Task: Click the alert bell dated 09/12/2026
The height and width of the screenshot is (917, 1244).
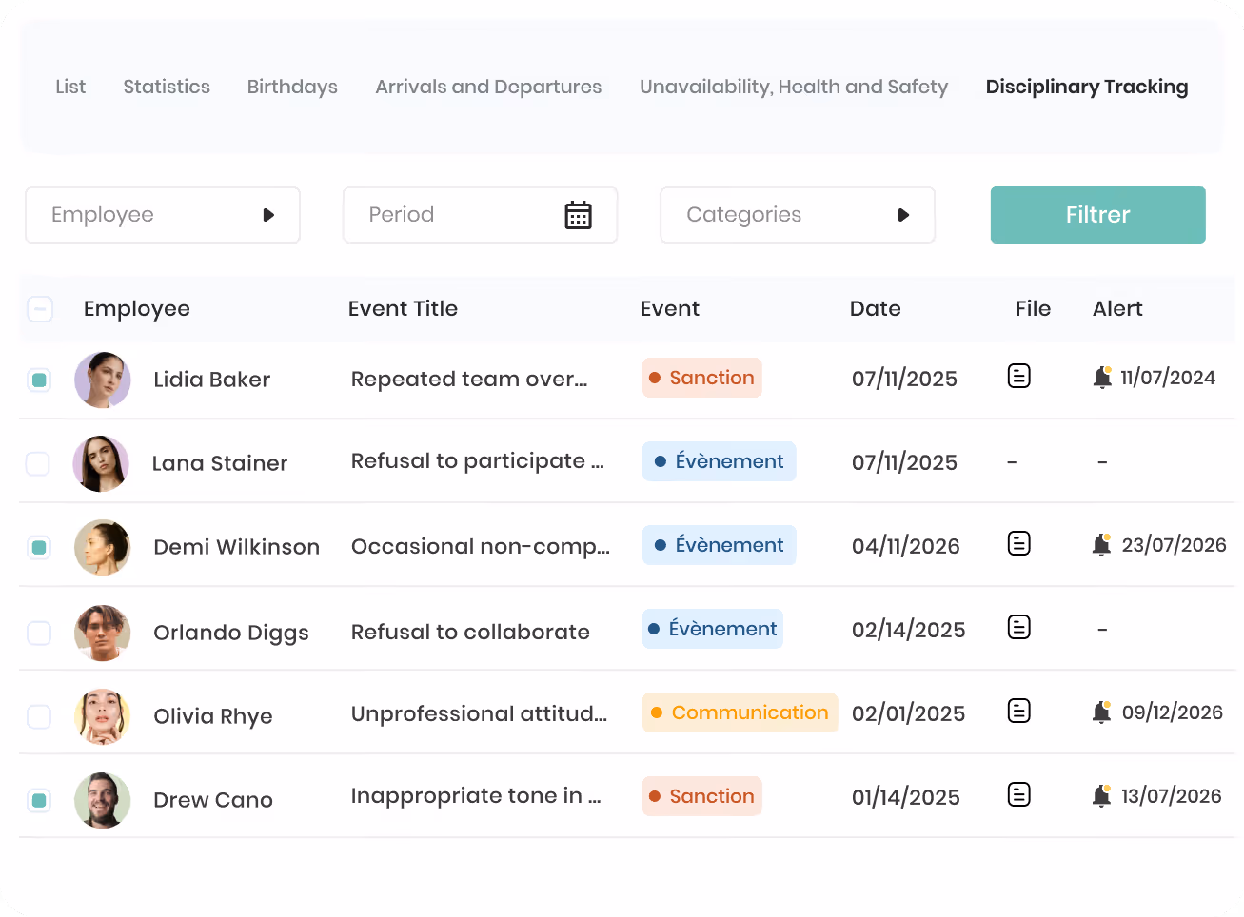Action: tap(1102, 712)
